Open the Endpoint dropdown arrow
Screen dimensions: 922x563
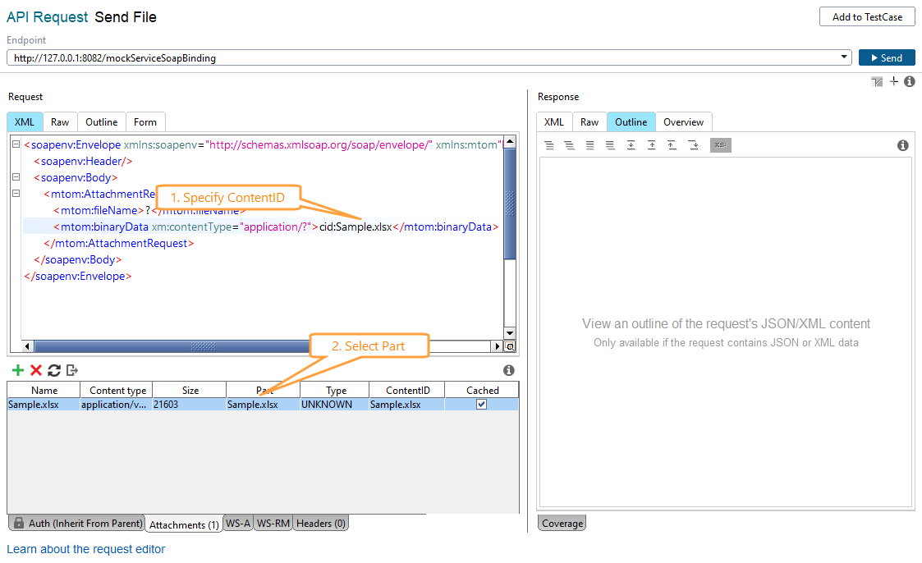click(846, 57)
